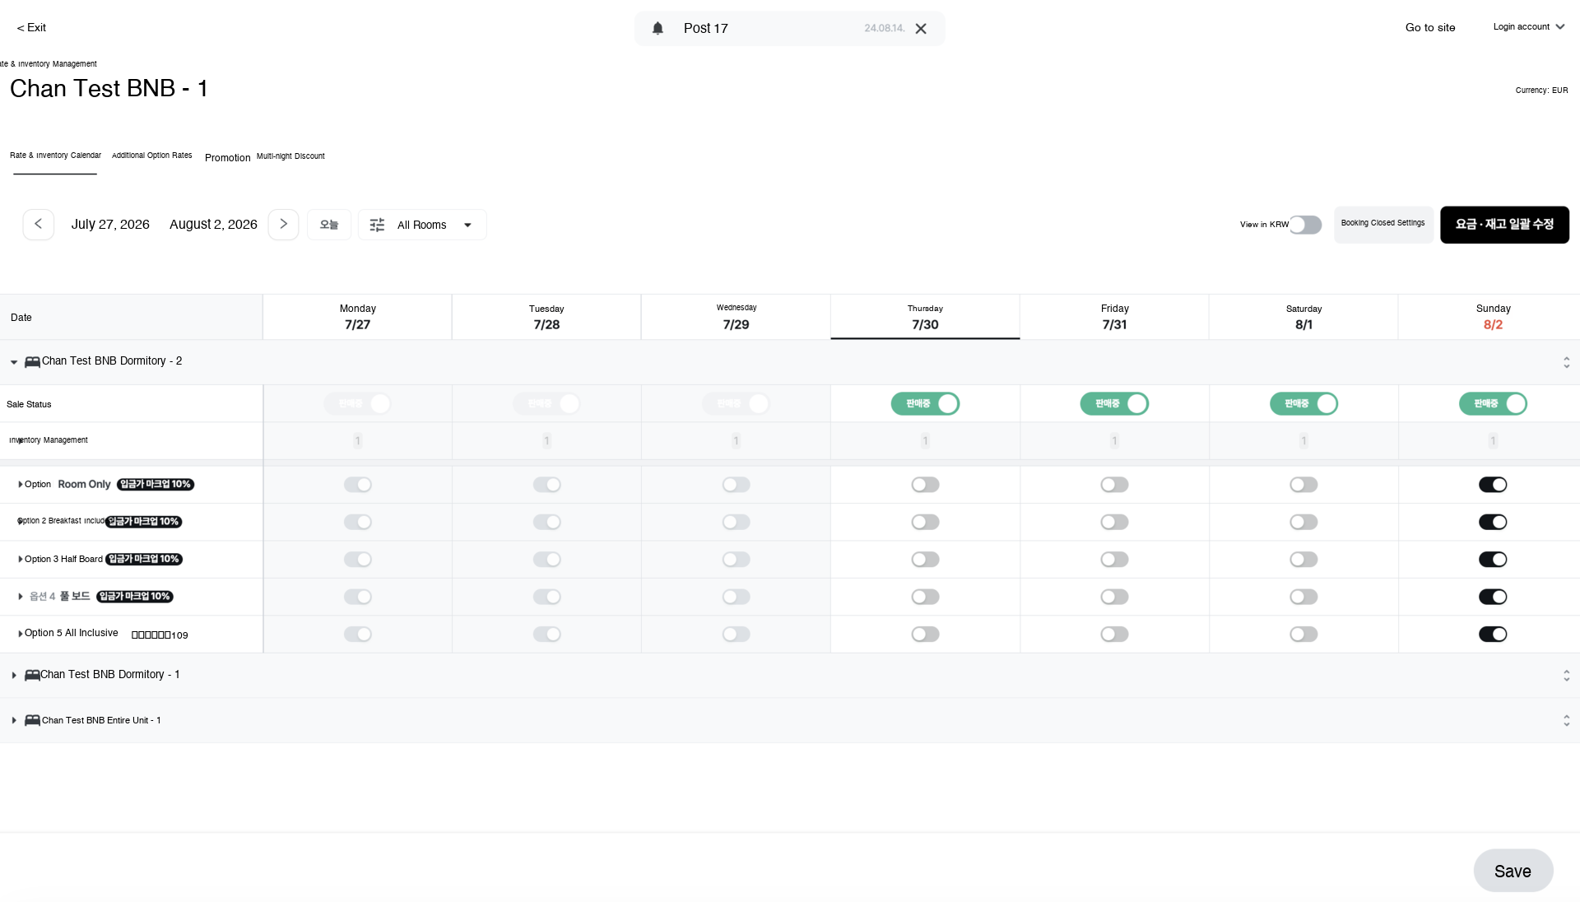This screenshot has height=902, width=1580.
Task: Click reorder arrows for Dormitory - 2 row
Action: pyautogui.click(x=1566, y=362)
